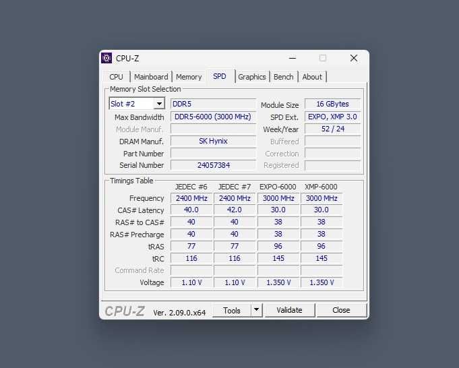The image size is (459, 368).
Task: Click the XMP-6000 tRC value 145
Action: coord(322,259)
